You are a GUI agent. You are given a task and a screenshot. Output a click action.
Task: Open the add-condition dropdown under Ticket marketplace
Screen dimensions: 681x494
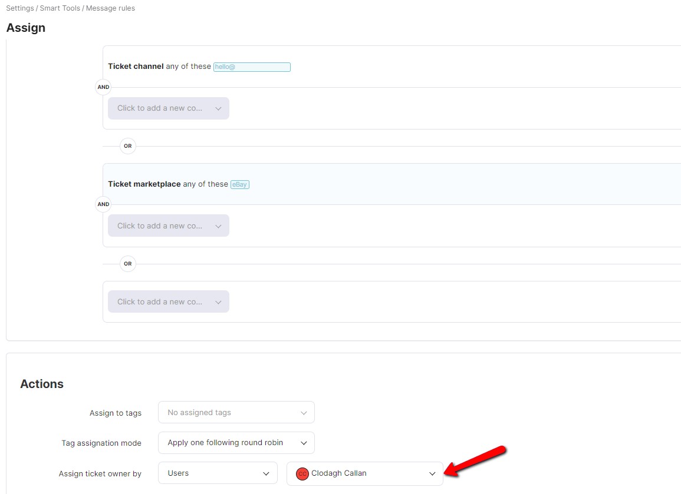[x=169, y=226]
